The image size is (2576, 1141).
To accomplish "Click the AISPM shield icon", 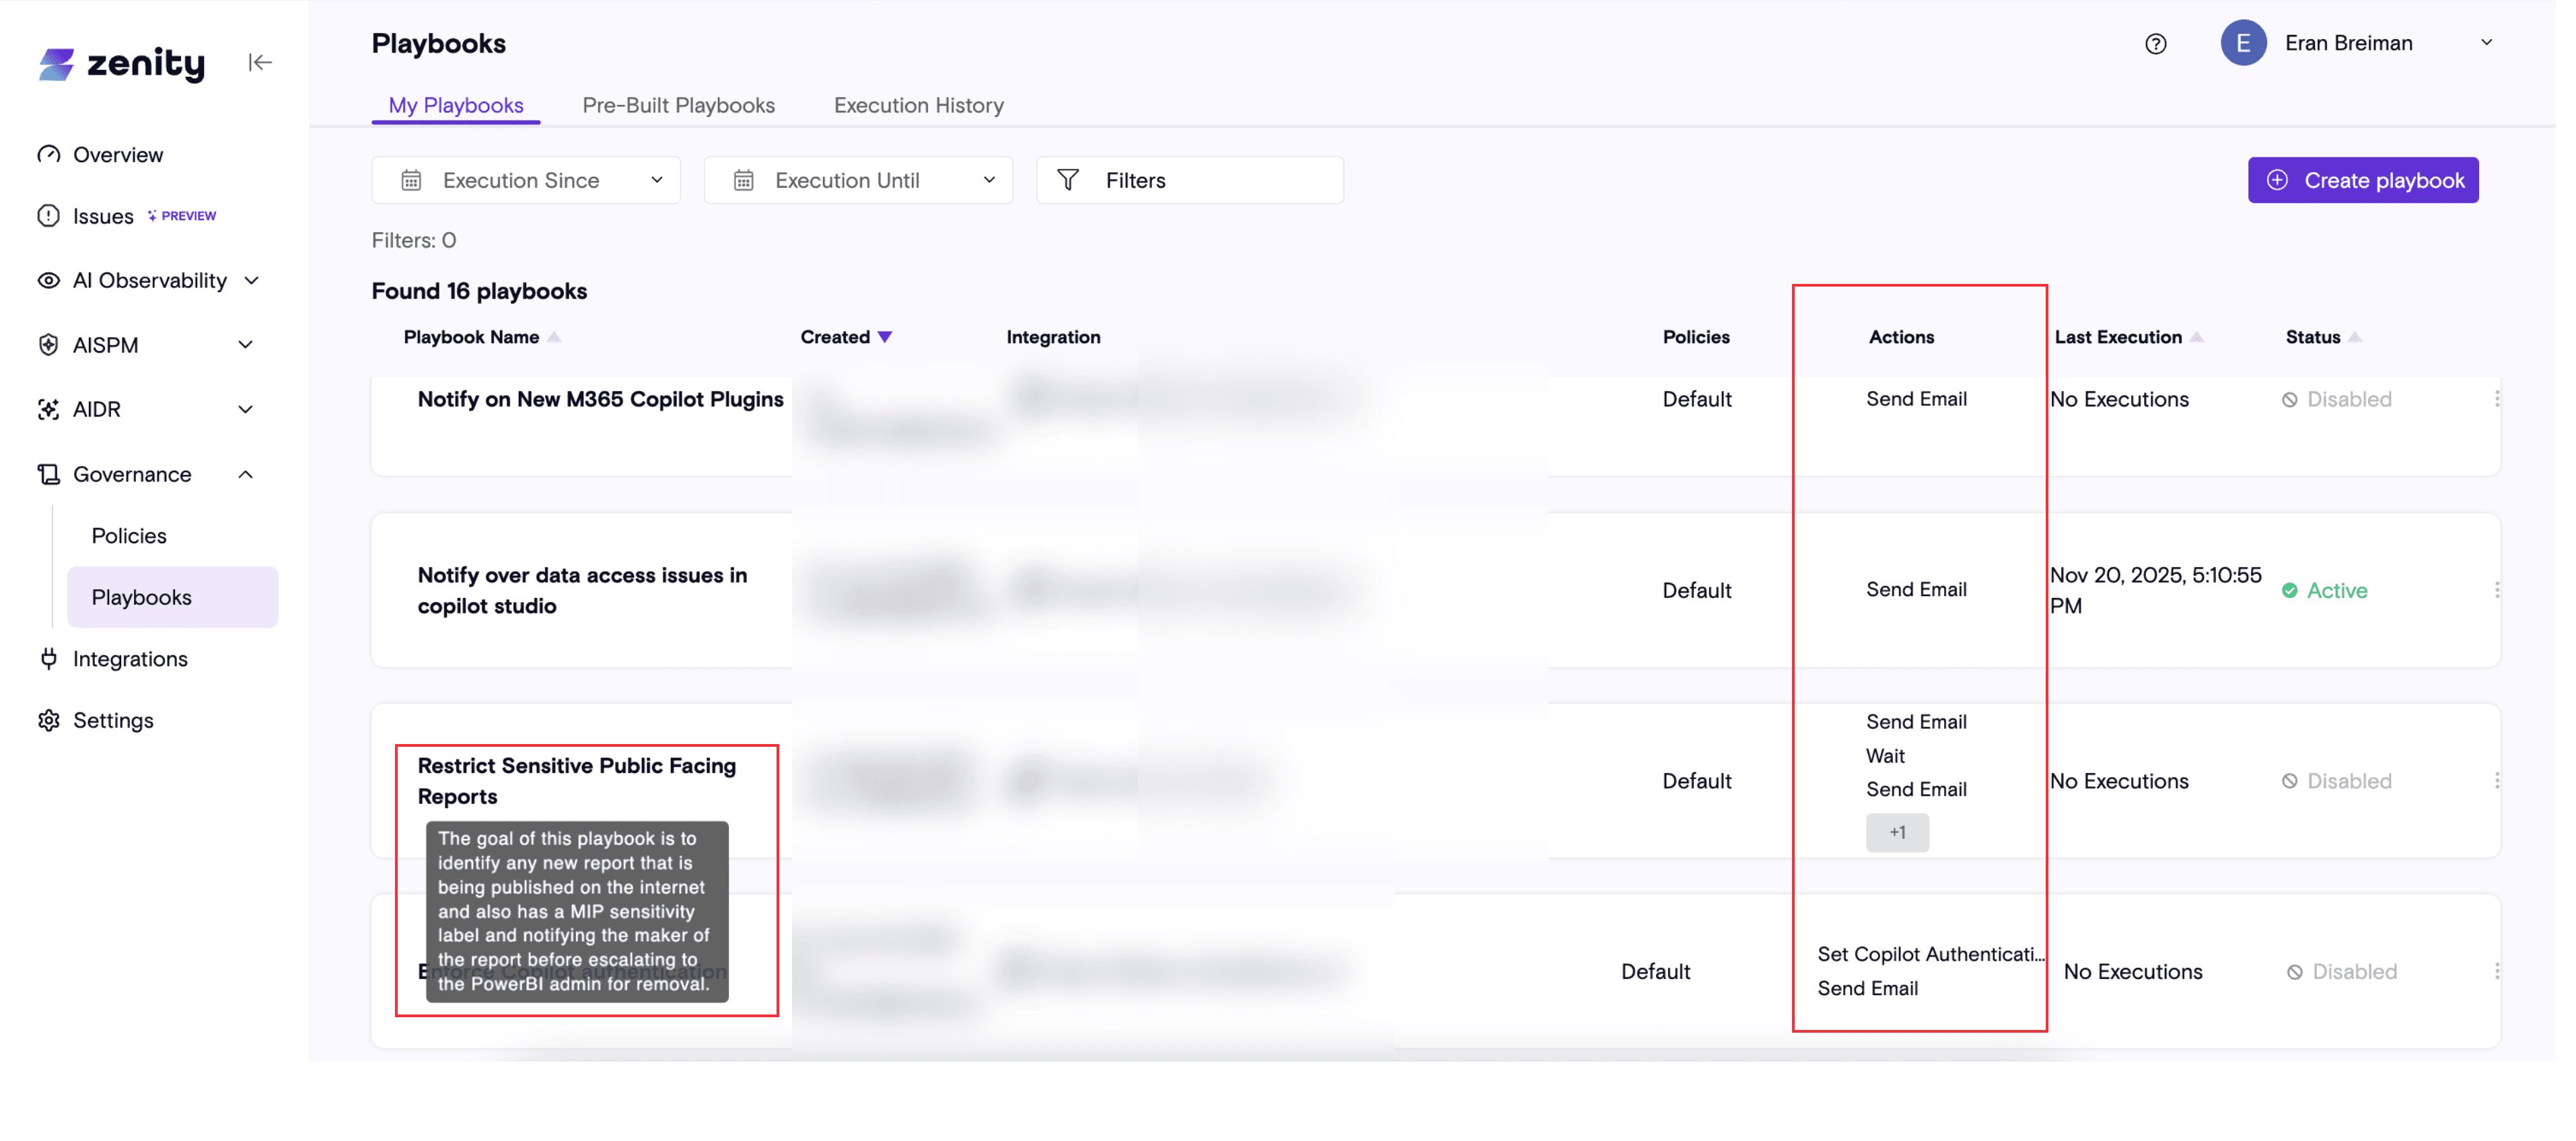I will 48,345.
